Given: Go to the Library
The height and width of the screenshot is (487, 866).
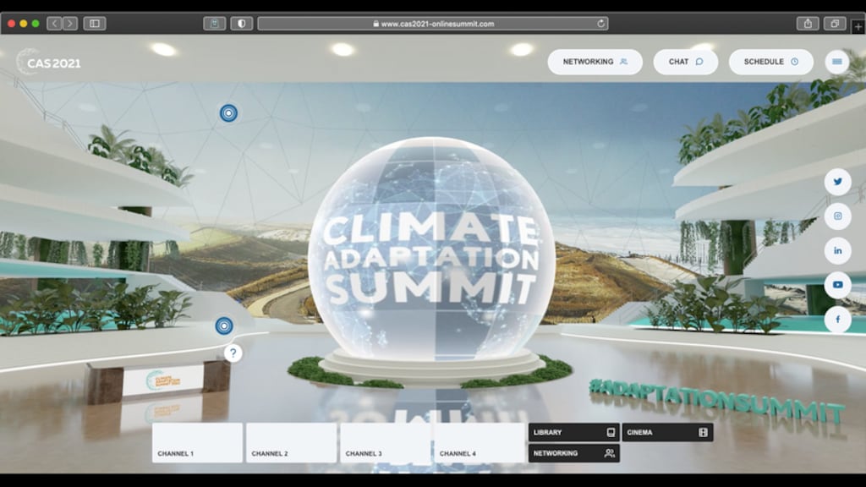Looking at the screenshot, I should point(573,432).
